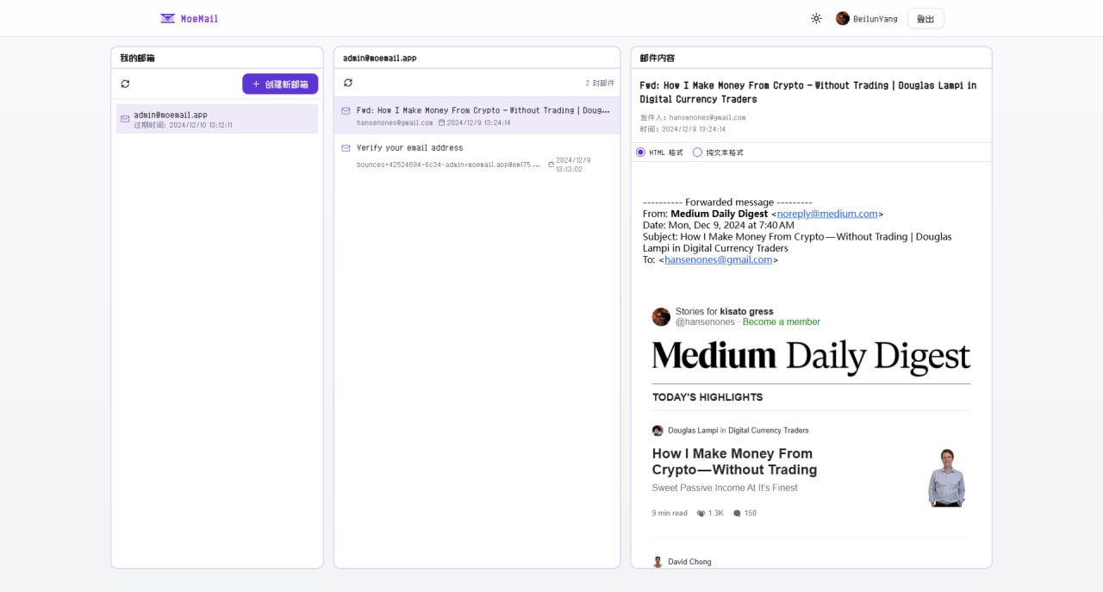Refresh the 我的邮箱 mailbox list
Viewport: 1103px width, 592px height.
[x=126, y=84]
